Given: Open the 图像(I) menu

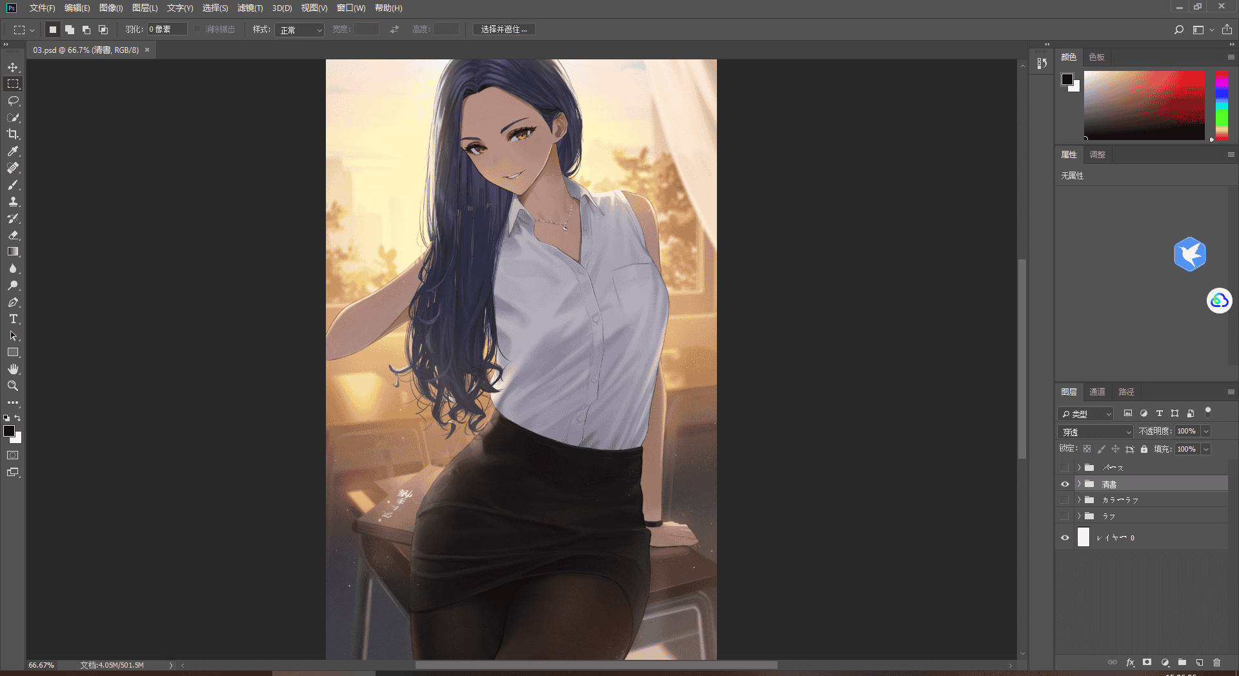Looking at the screenshot, I should pyautogui.click(x=111, y=8).
